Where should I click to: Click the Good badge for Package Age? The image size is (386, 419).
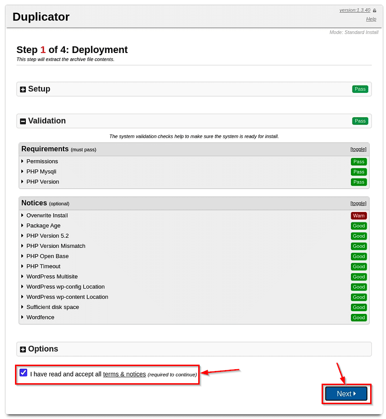coord(359,226)
